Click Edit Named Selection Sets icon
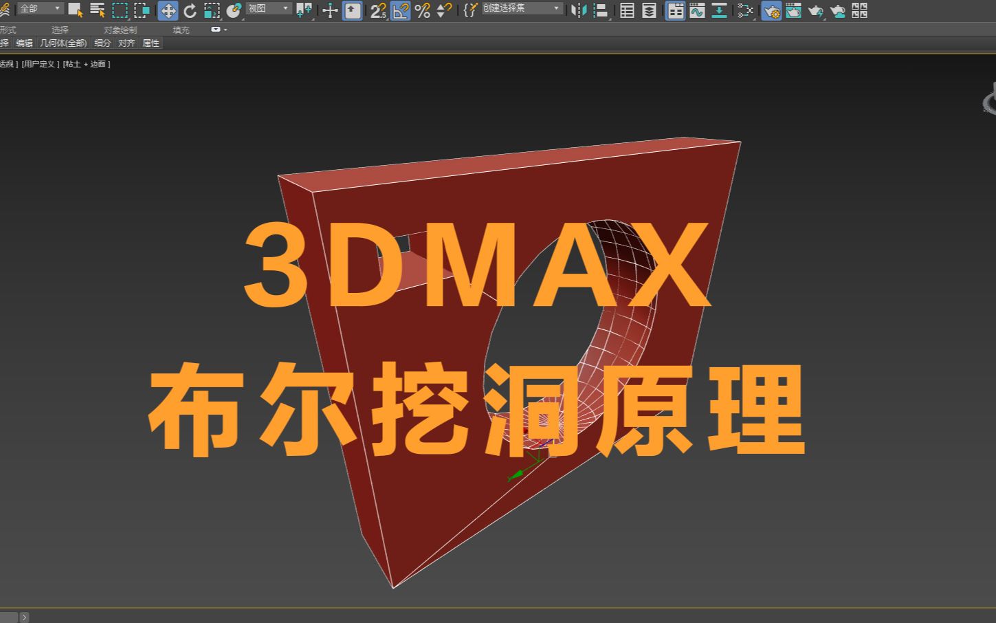The height and width of the screenshot is (623, 996). point(470,10)
